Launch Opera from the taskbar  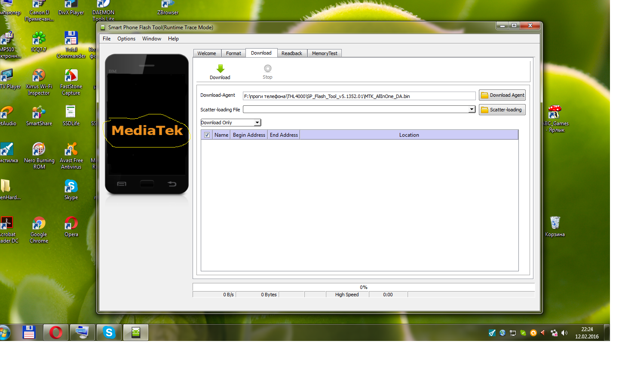56,332
